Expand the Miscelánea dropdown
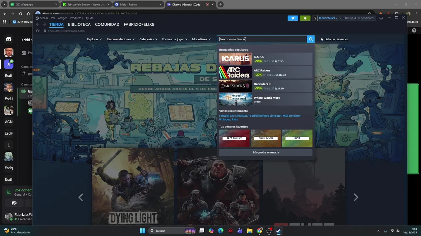The width and height of the screenshot is (421, 236). point(202,39)
